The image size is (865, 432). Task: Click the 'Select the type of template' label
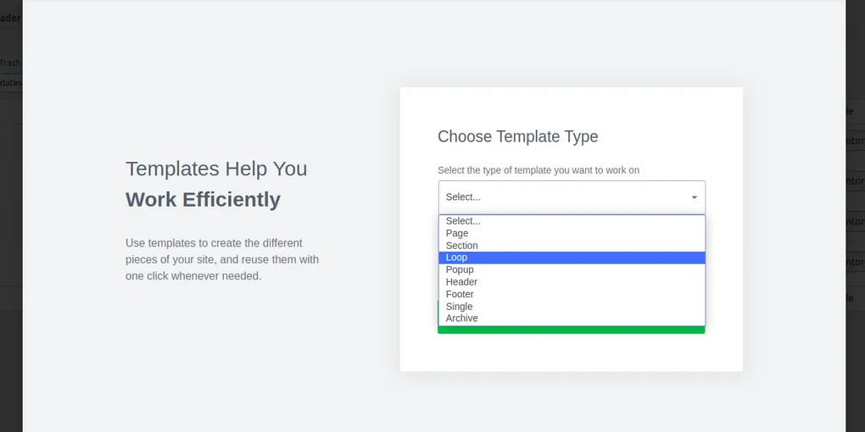[x=539, y=170]
